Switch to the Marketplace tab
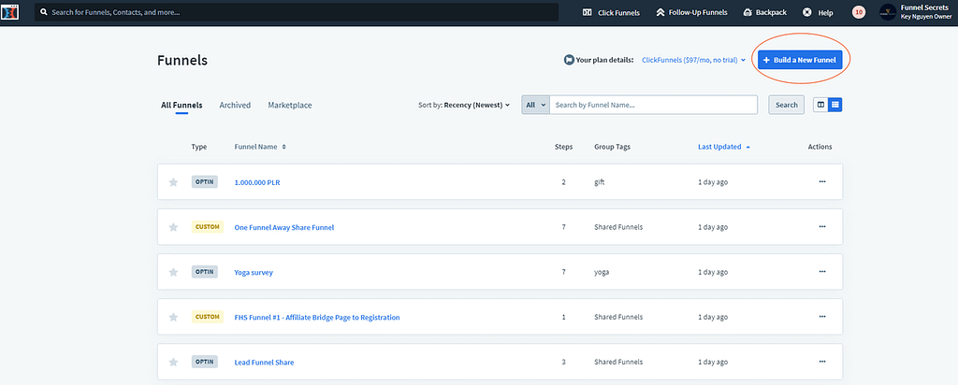 290,105
